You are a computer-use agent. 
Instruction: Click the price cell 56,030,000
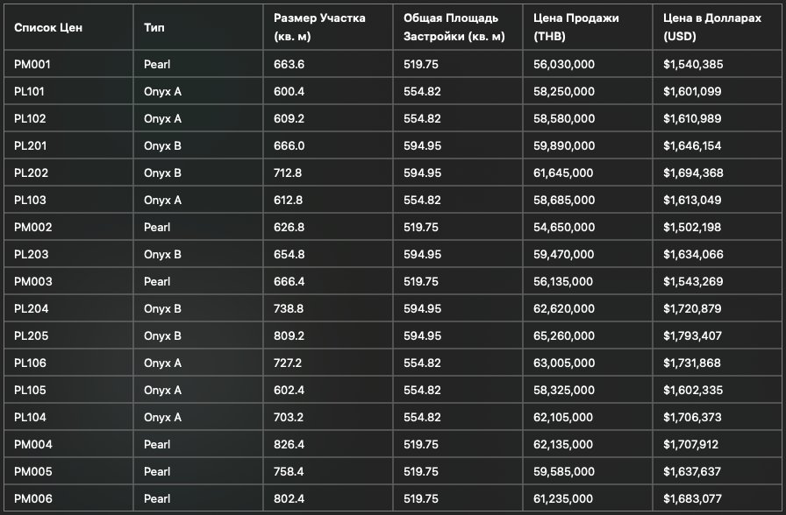click(x=564, y=65)
